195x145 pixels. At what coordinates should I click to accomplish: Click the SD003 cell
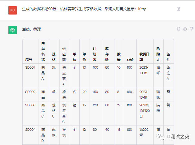(30, 105)
